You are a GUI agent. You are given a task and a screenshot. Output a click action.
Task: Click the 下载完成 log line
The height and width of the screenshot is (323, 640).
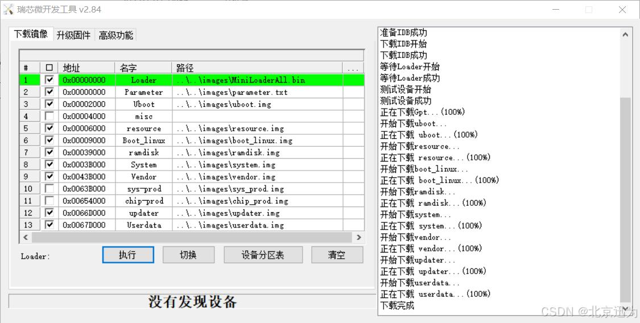(x=397, y=305)
